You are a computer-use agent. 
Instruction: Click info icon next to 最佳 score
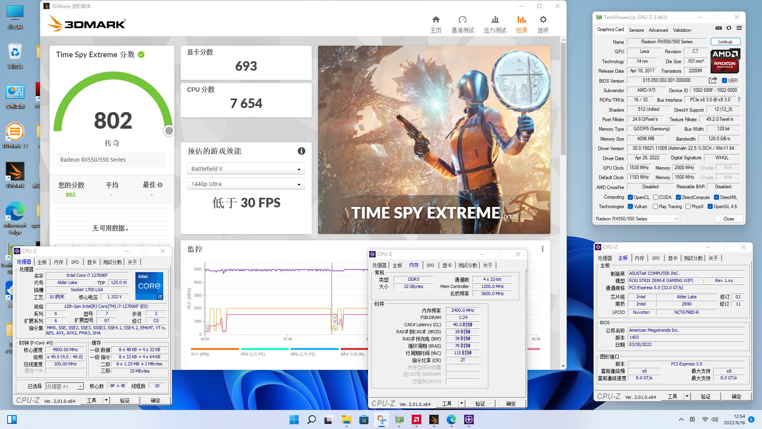pyautogui.click(x=160, y=185)
